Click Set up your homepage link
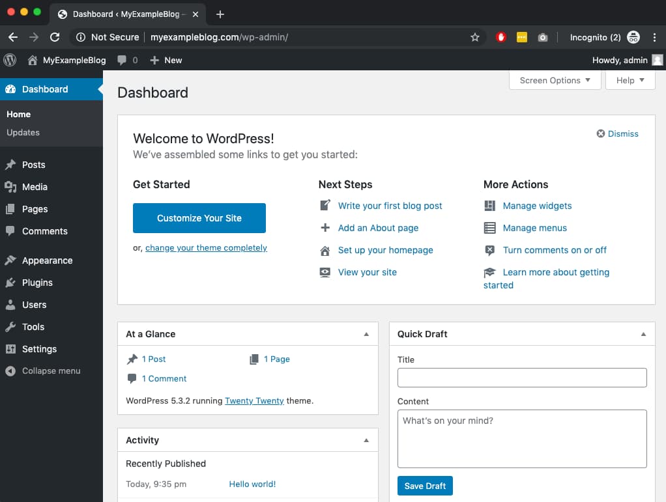This screenshot has width=666, height=502. point(385,250)
